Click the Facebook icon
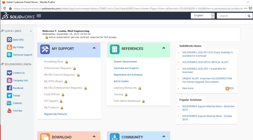253x140 pixels. 9,88
